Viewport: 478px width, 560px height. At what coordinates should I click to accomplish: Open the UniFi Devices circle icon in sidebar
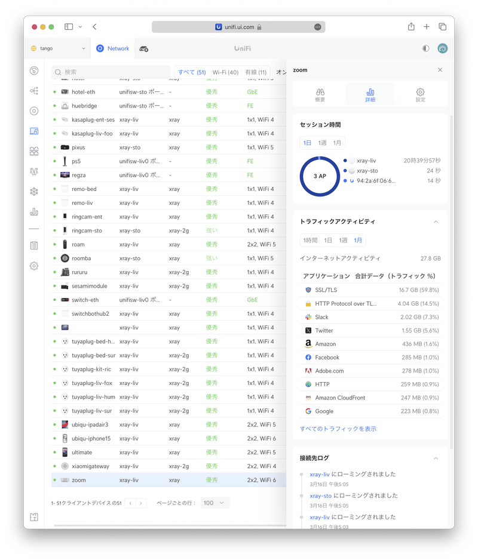pos(34,111)
